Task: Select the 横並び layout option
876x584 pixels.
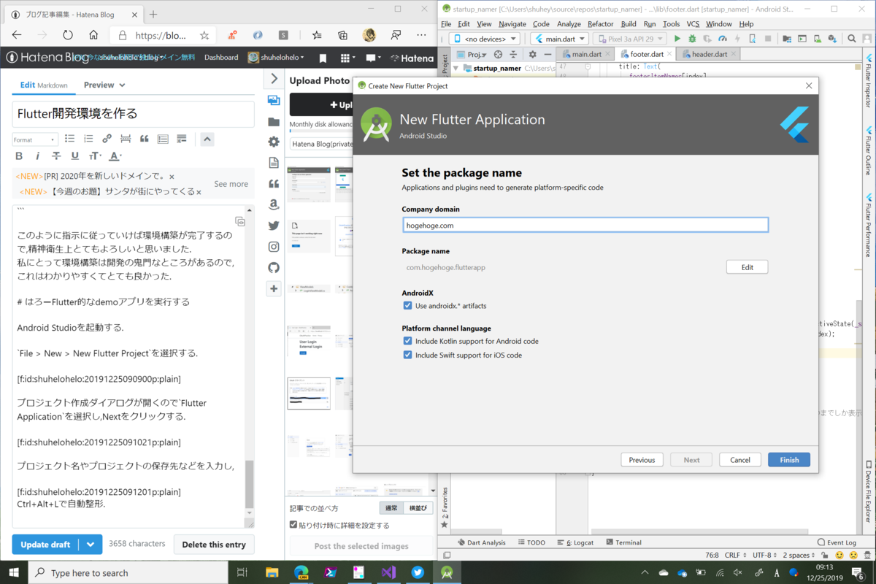Action: [418, 508]
